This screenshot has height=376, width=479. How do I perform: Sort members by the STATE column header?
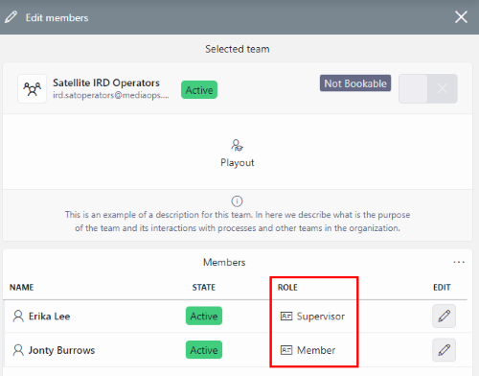coord(204,287)
